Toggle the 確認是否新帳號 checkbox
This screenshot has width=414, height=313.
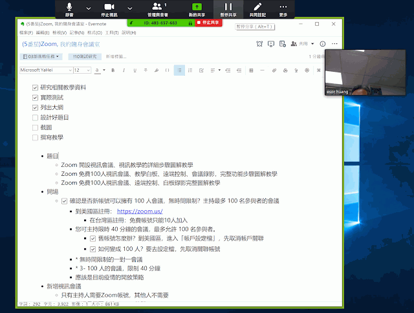(64, 201)
